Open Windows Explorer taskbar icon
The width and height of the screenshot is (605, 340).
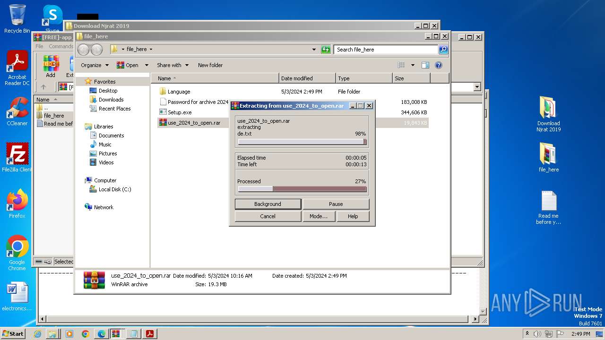pyautogui.click(x=52, y=334)
